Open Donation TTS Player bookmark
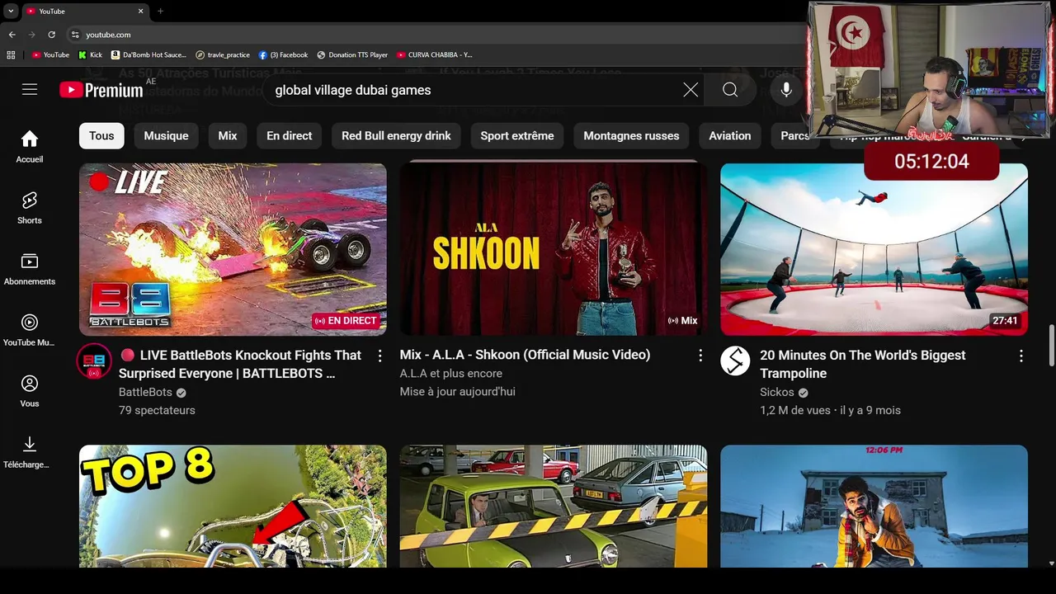The width and height of the screenshot is (1056, 594). tap(352, 54)
